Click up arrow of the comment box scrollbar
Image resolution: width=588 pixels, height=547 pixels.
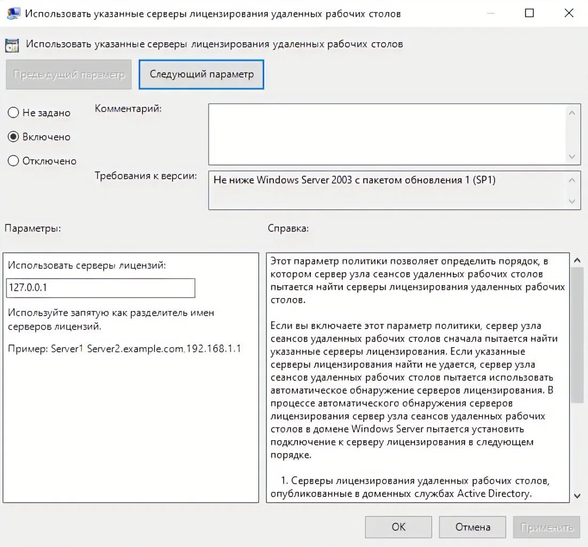click(572, 113)
